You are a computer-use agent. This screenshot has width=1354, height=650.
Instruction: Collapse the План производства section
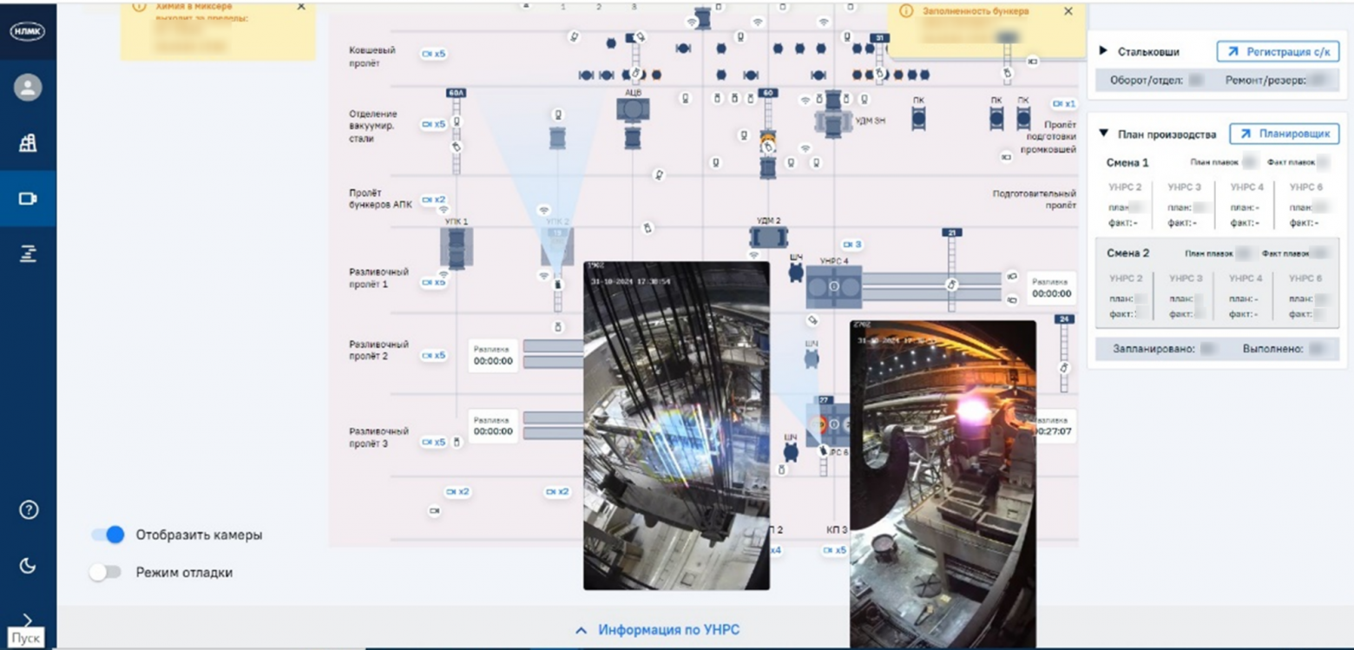1104,134
